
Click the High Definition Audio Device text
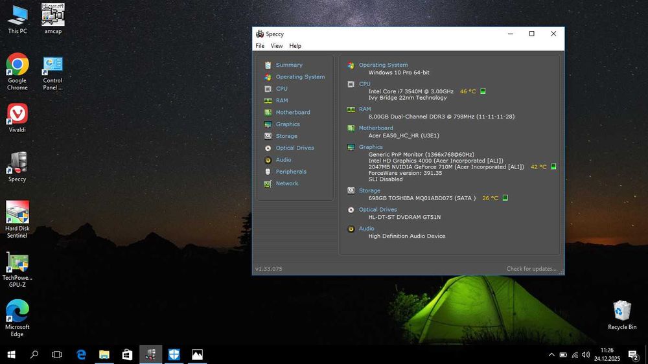407,236
